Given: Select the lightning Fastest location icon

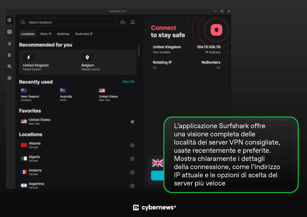Looking at the screenshot, I should (28, 57).
